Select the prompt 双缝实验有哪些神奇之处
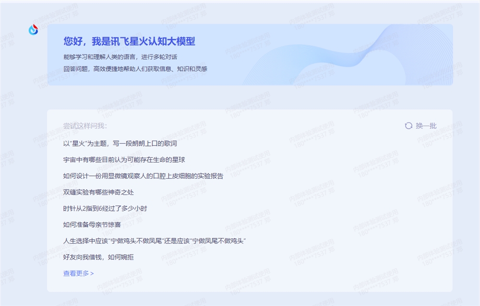The width and height of the screenshot is (480, 306). coord(98,192)
